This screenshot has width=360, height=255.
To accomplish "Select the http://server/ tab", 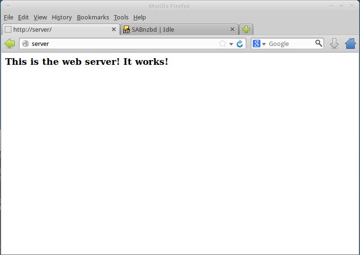I will 61,29.
